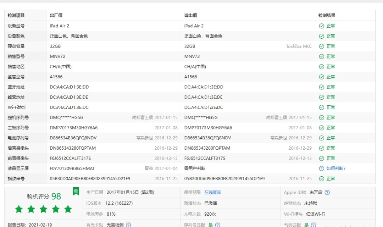This screenshot has height=227, width=383.
Task: Click the green verified badge beside 验机评分 98
Action: pyautogui.click(x=75, y=192)
